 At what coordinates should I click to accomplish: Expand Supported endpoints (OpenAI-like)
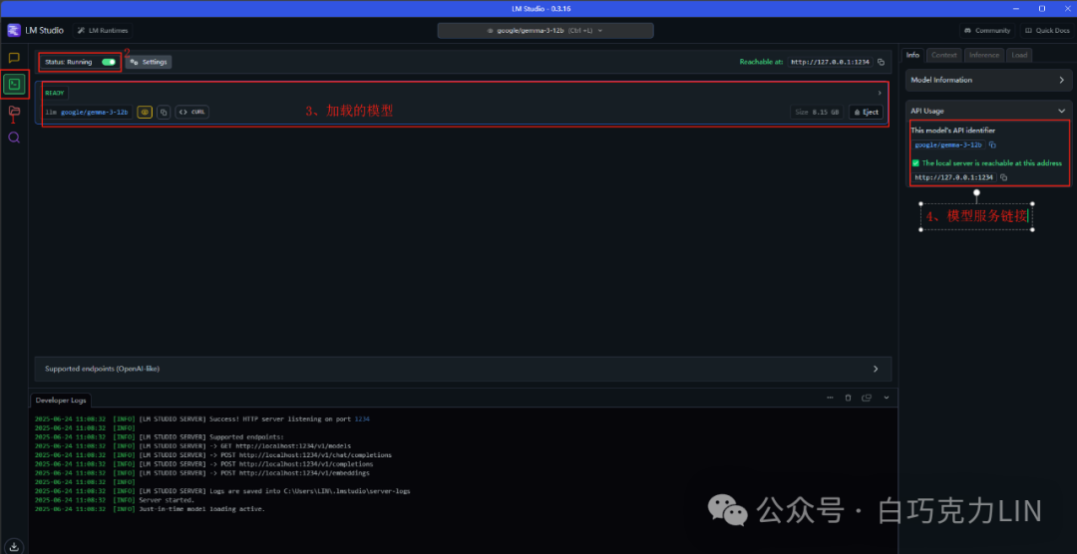click(x=463, y=369)
